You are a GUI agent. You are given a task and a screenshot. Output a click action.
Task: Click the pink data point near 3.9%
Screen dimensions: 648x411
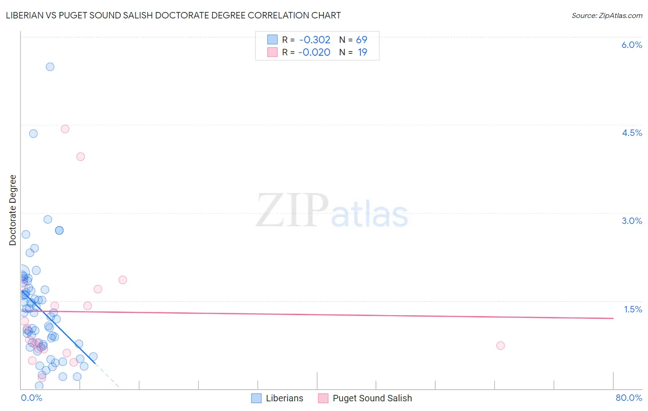coord(81,157)
